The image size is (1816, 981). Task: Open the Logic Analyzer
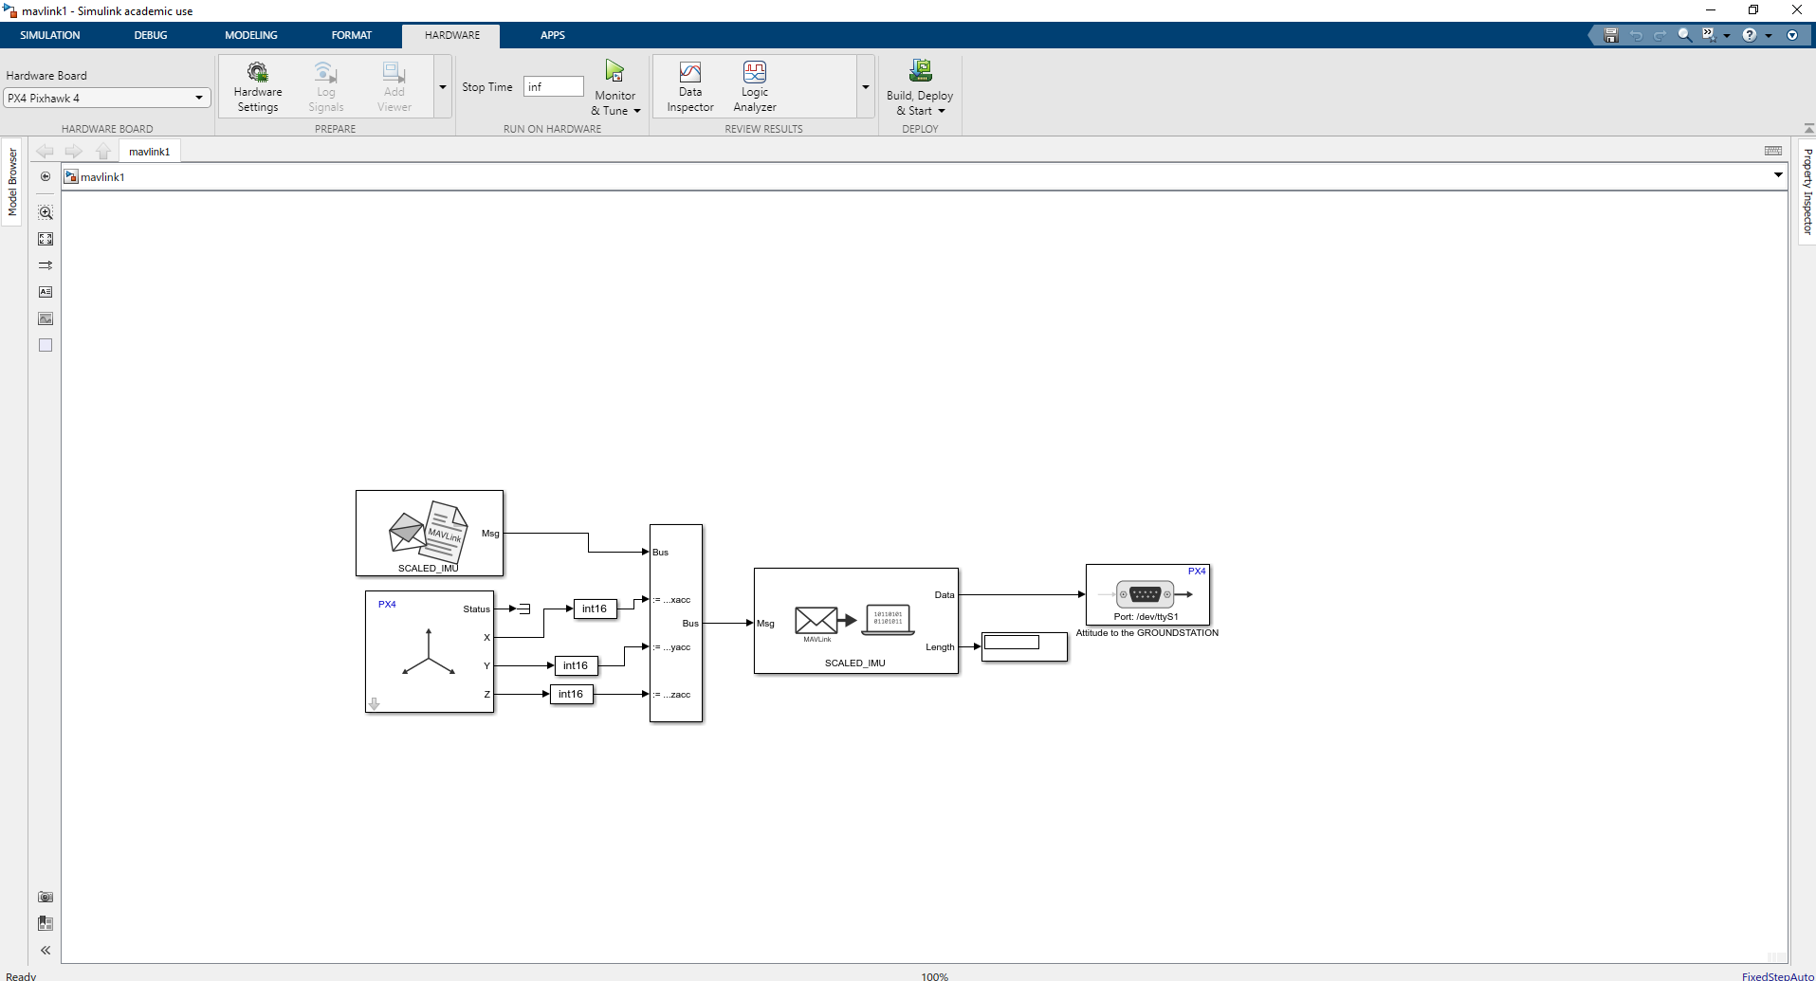coord(754,86)
